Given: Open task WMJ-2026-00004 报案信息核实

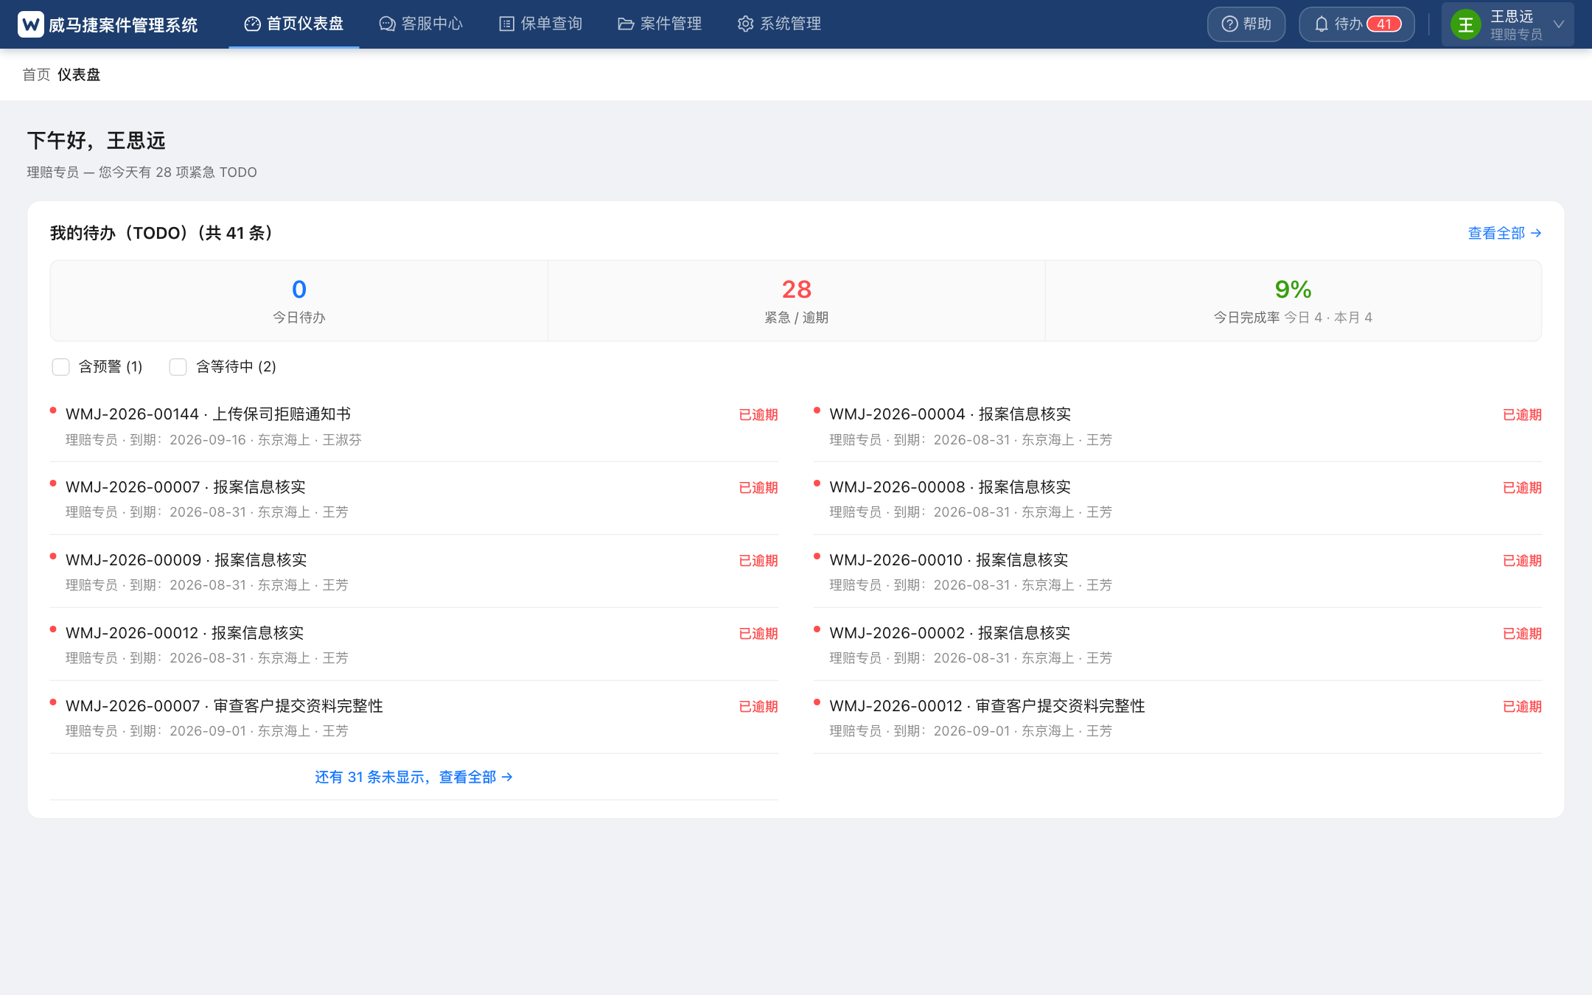Looking at the screenshot, I should (1178, 426).
